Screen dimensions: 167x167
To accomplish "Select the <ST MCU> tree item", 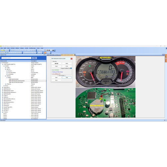I will pyautogui.click(x=6, y=111).
